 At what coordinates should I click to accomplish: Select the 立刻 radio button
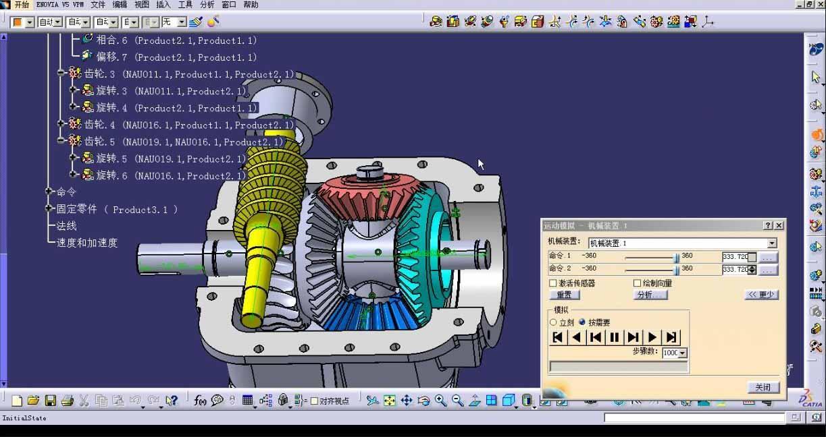click(x=554, y=322)
